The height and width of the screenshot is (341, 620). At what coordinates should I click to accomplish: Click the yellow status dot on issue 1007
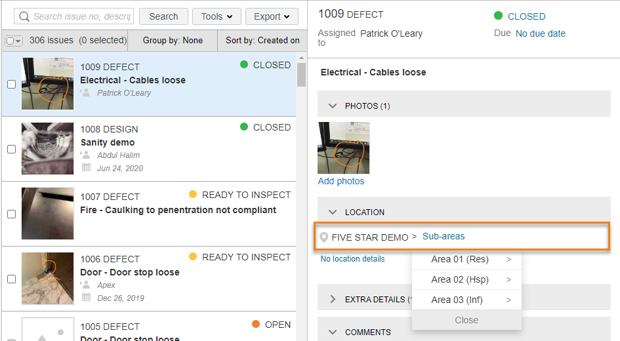pyautogui.click(x=193, y=194)
